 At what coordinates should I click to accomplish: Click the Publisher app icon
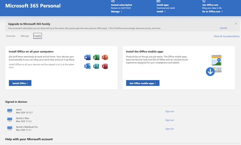click(96, 66)
